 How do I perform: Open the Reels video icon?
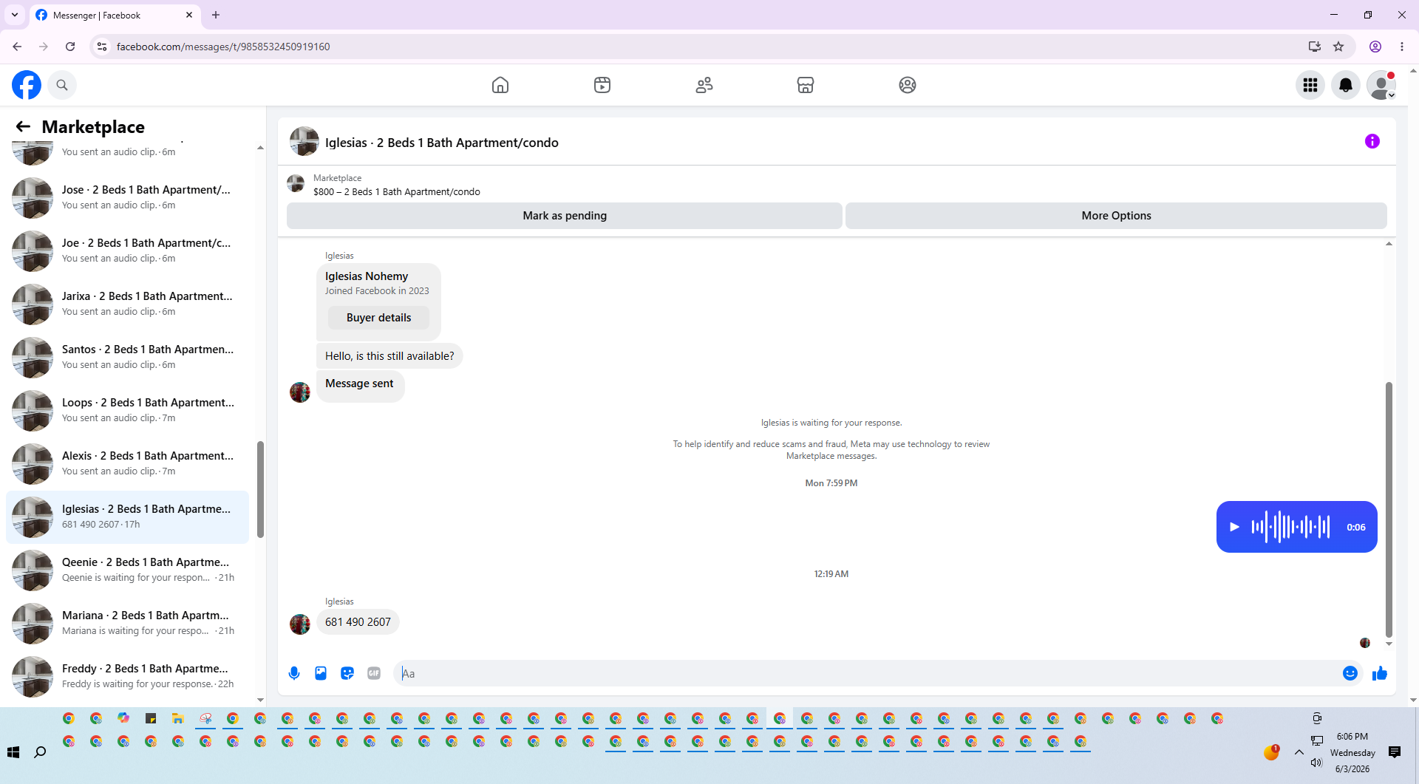[602, 85]
